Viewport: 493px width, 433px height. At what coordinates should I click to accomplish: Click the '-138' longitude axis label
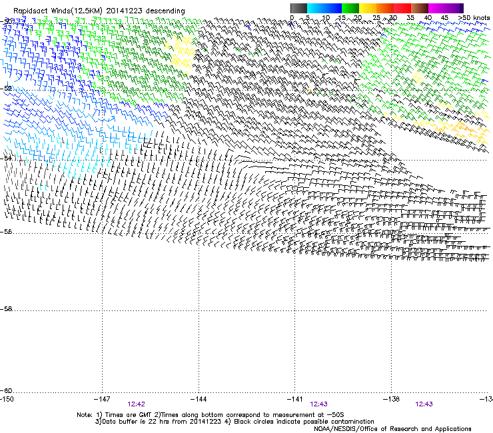tap(392, 399)
